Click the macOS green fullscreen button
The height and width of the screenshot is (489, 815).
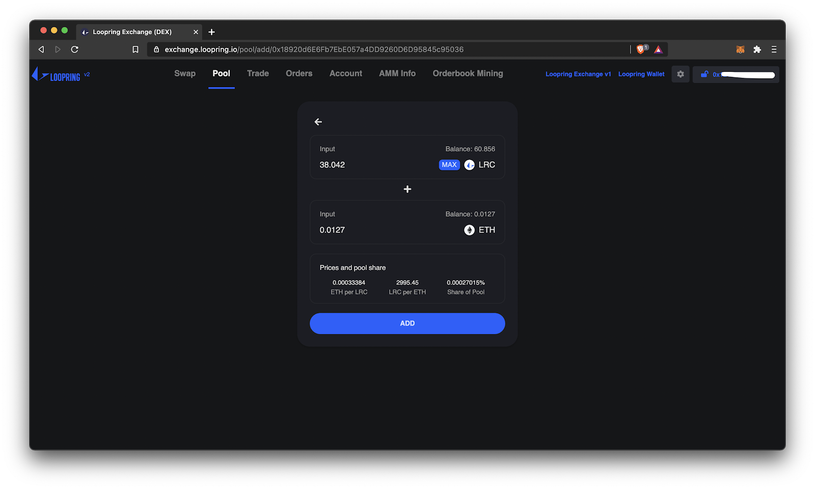(x=65, y=31)
